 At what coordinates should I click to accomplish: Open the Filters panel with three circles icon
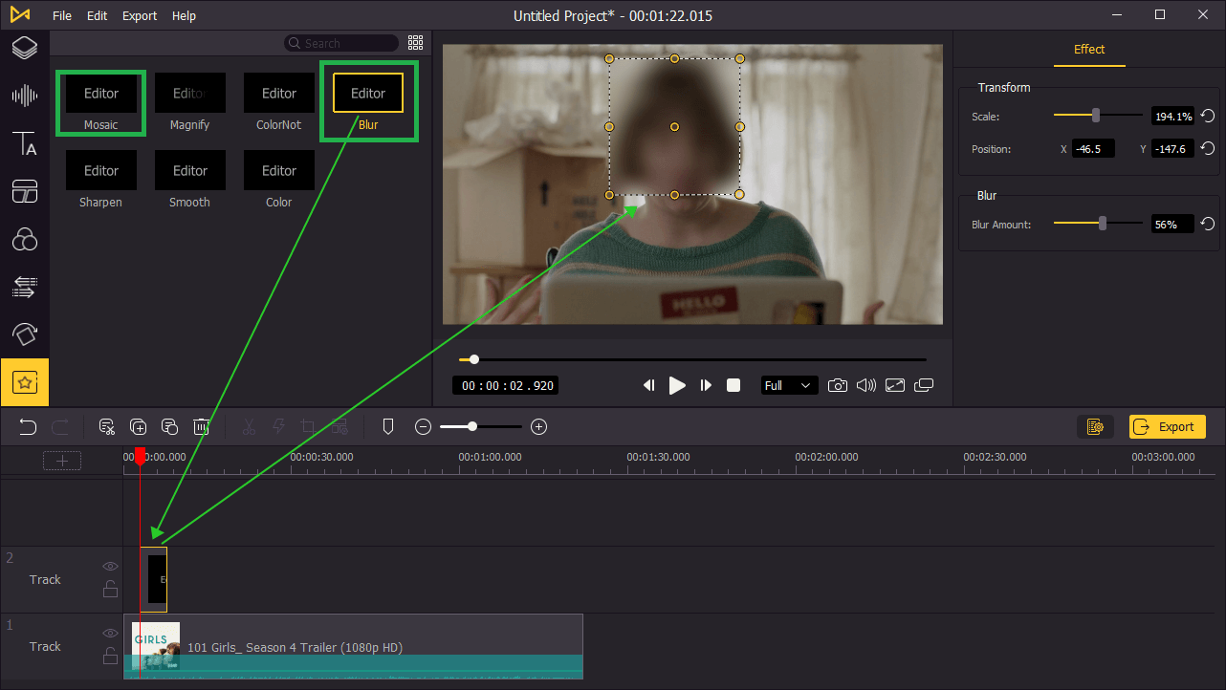25,239
